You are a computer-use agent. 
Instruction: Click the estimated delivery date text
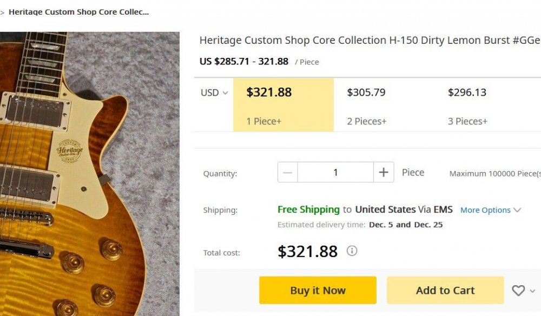coord(406,225)
